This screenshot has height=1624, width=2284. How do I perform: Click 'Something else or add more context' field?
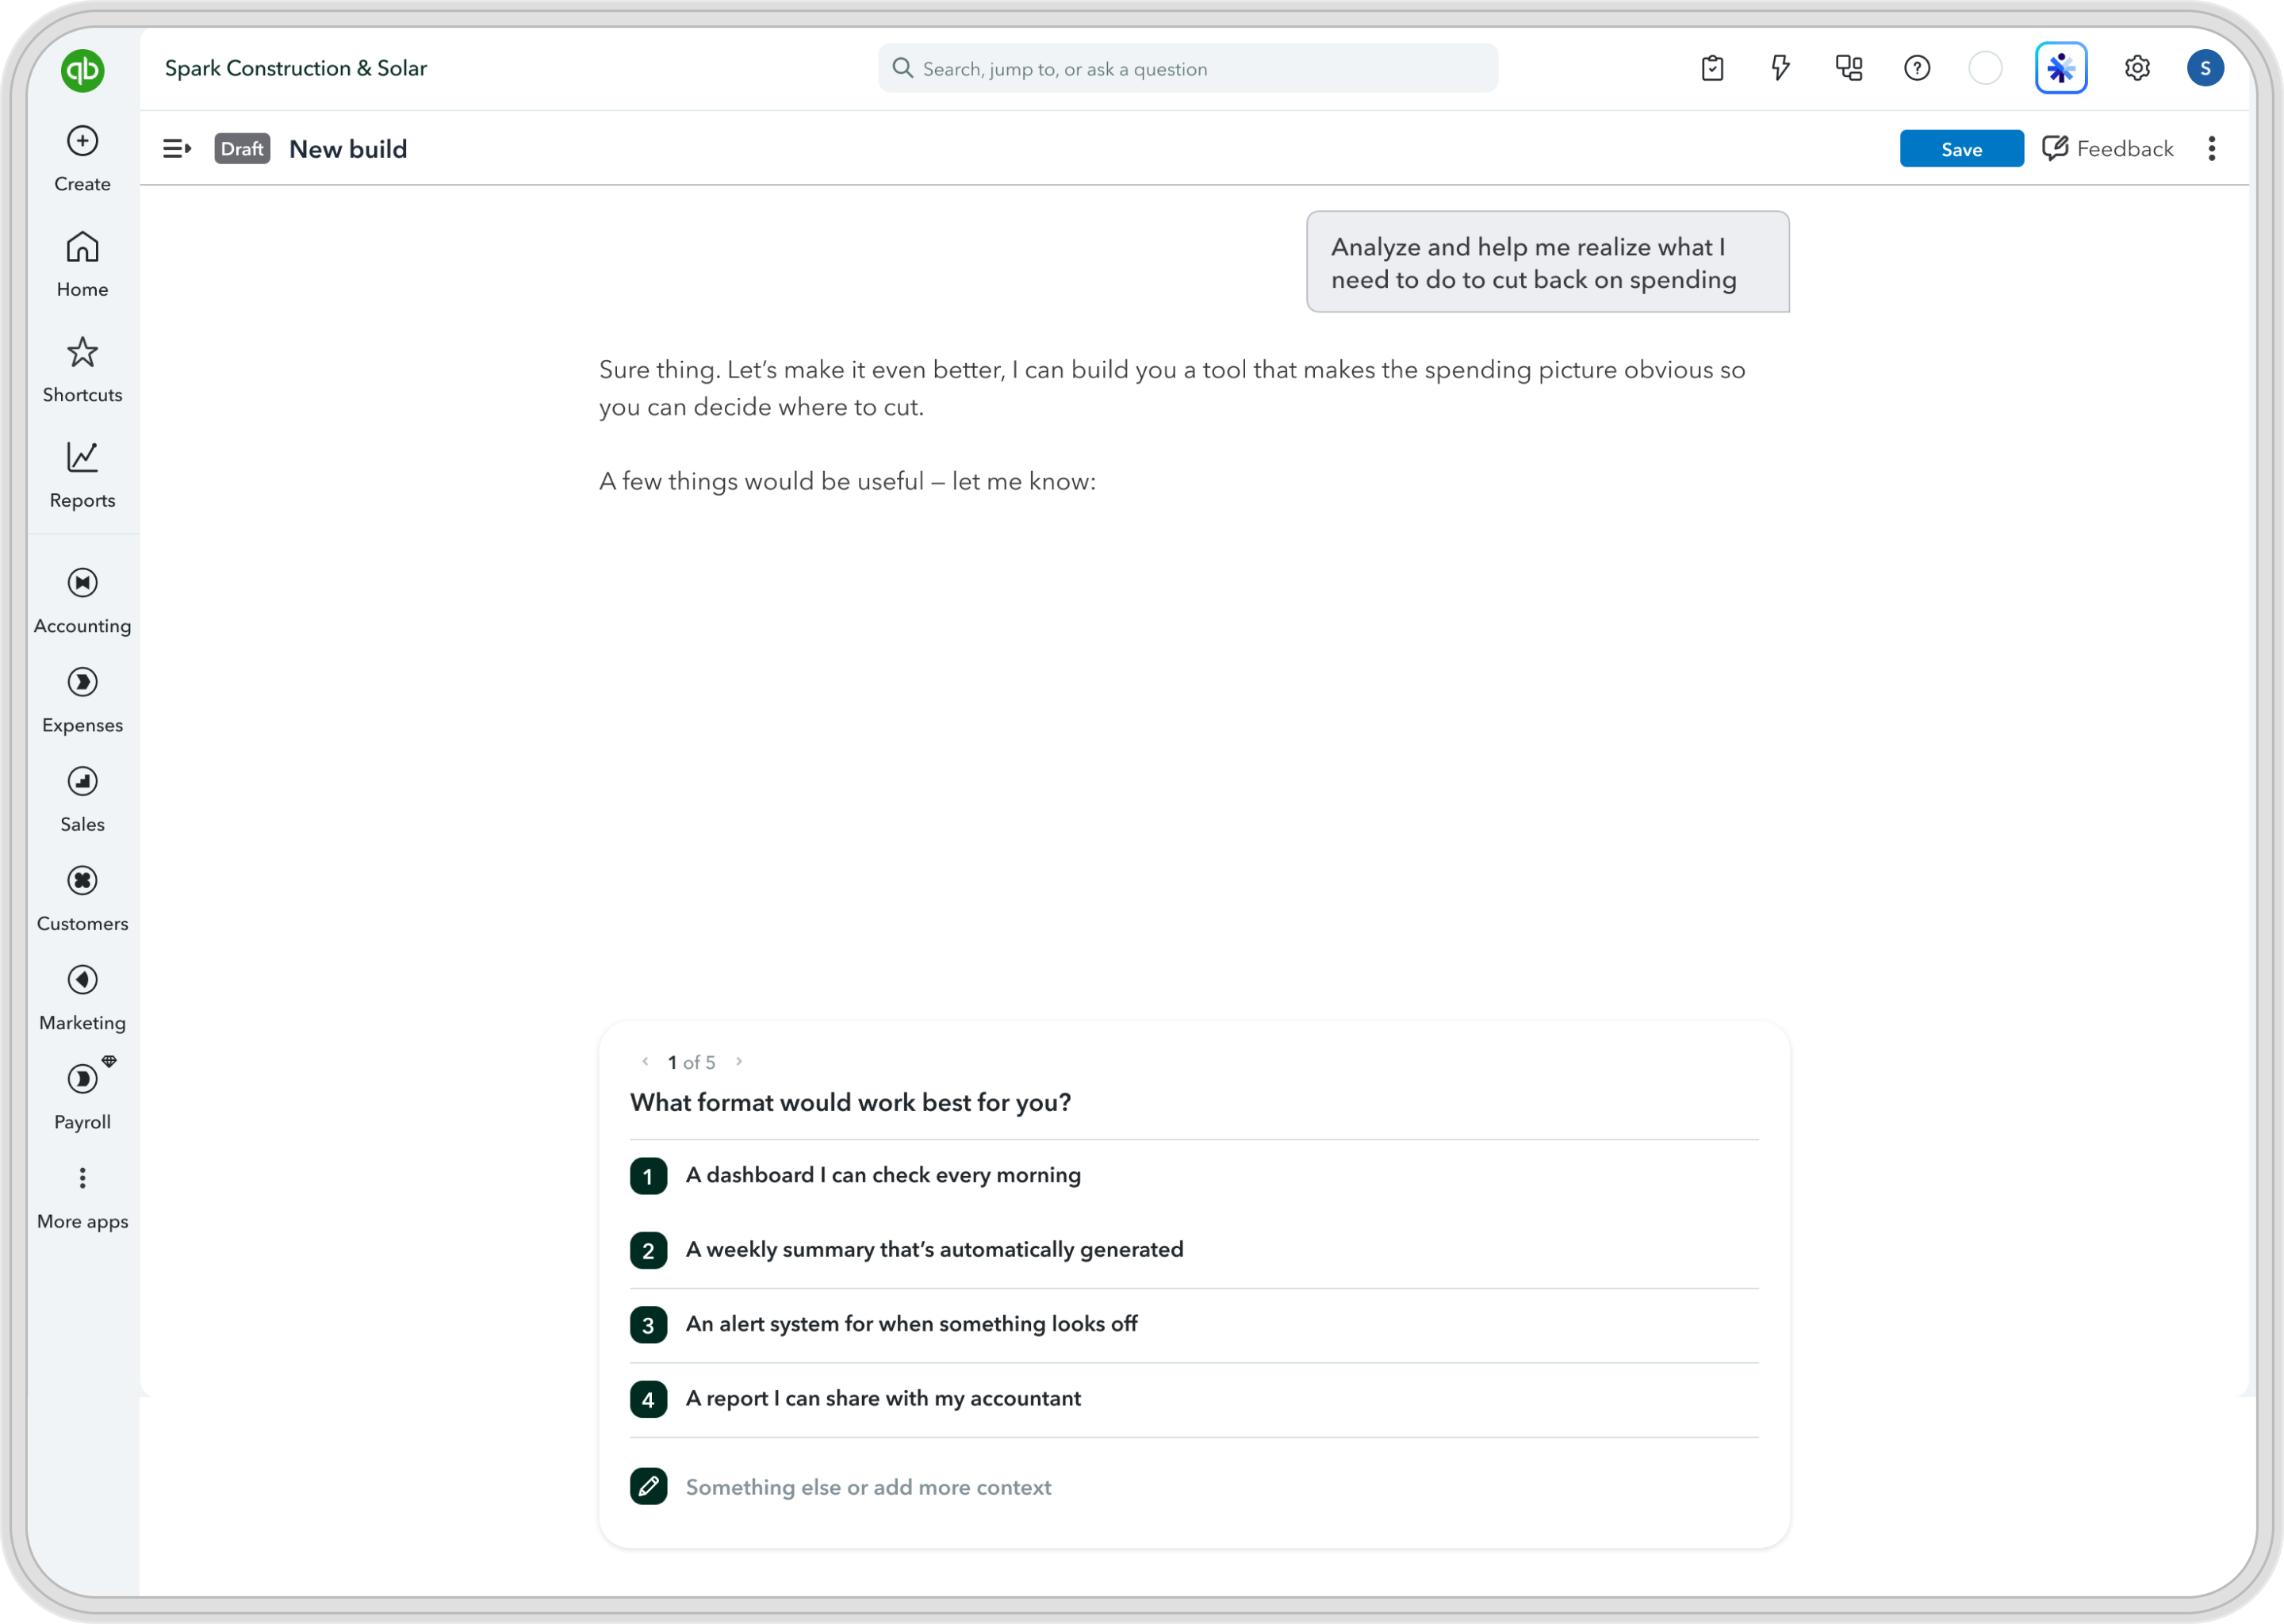(x=1193, y=1487)
